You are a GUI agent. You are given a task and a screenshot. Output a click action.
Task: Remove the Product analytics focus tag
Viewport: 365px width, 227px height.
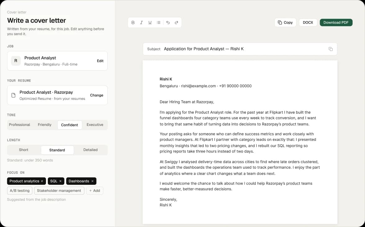coord(42,181)
